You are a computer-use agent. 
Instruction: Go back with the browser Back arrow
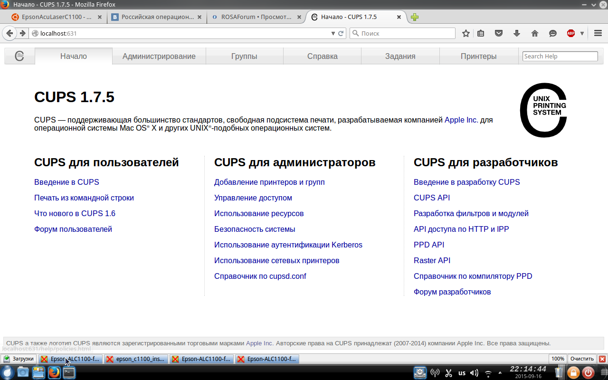(x=9, y=33)
